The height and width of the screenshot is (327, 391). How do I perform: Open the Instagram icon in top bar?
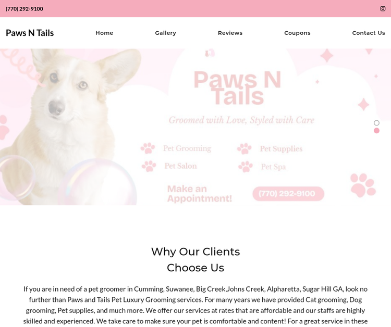[x=383, y=9]
